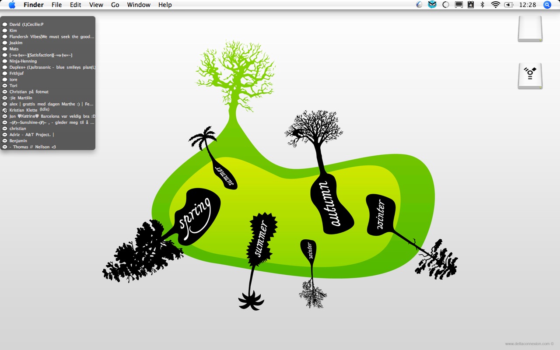Viewport: 560px width, 350px height.
Task: Click the status bubble next to Kim
Action: click(5, 31)
